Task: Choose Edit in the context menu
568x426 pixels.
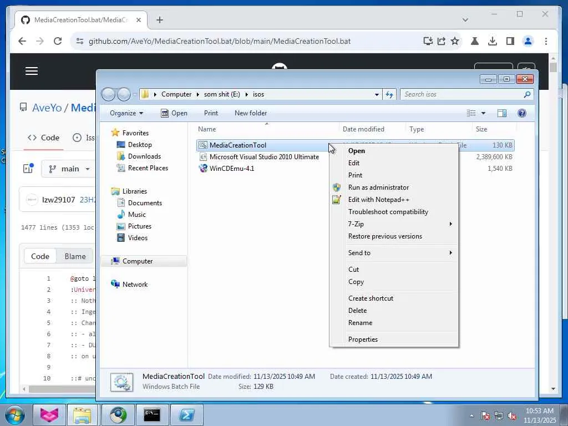Action: (x=353, y=163)
